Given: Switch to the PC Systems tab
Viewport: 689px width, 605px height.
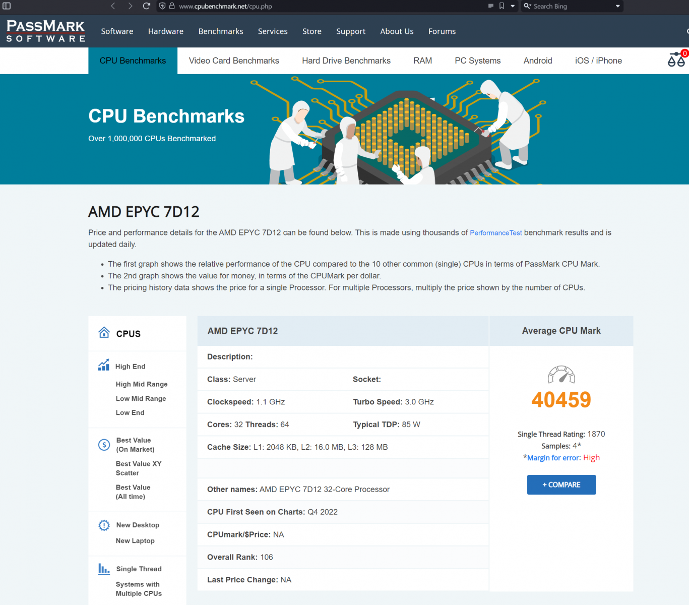Looking at the screenshot, I should pyautogui.click(x=478, y=60).
